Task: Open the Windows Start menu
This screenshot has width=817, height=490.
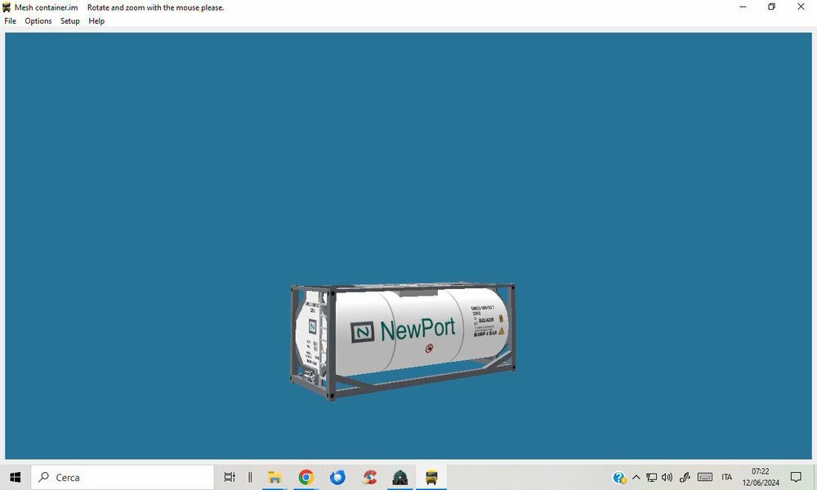Action: click(x=15, y=477)
